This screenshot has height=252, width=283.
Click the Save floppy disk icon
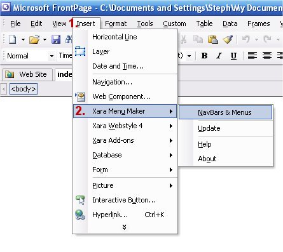(56, 39)
